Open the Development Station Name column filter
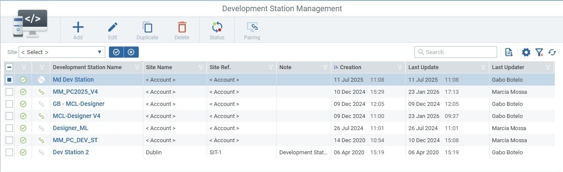This screenshot has width=563, height=172. (x=137, y=67)
